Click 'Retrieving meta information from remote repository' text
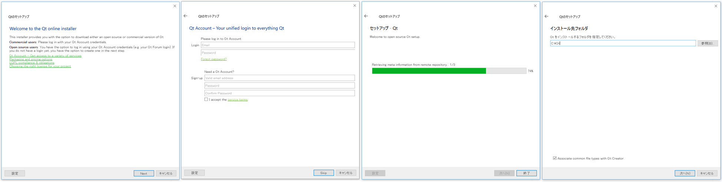 click(413, 65)
